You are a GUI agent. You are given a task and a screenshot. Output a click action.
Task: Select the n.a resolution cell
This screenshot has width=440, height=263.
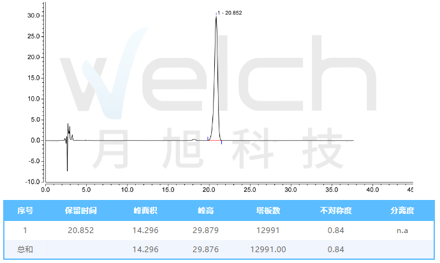coord(402,231)
